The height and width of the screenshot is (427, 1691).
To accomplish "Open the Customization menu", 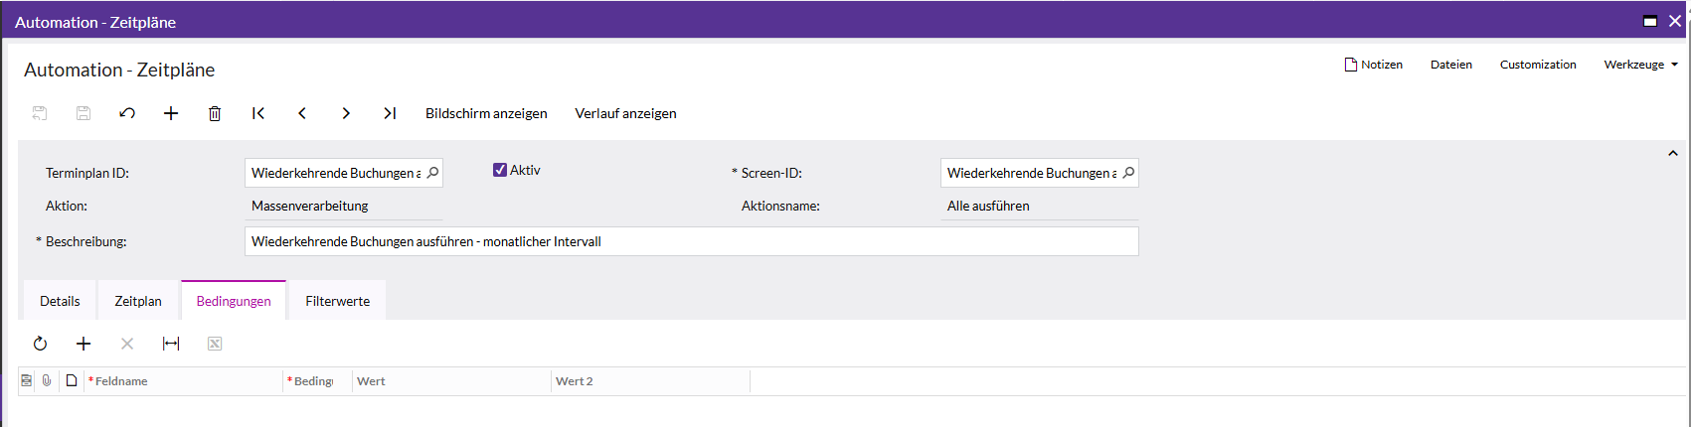I will click(x=1538, y=65).
